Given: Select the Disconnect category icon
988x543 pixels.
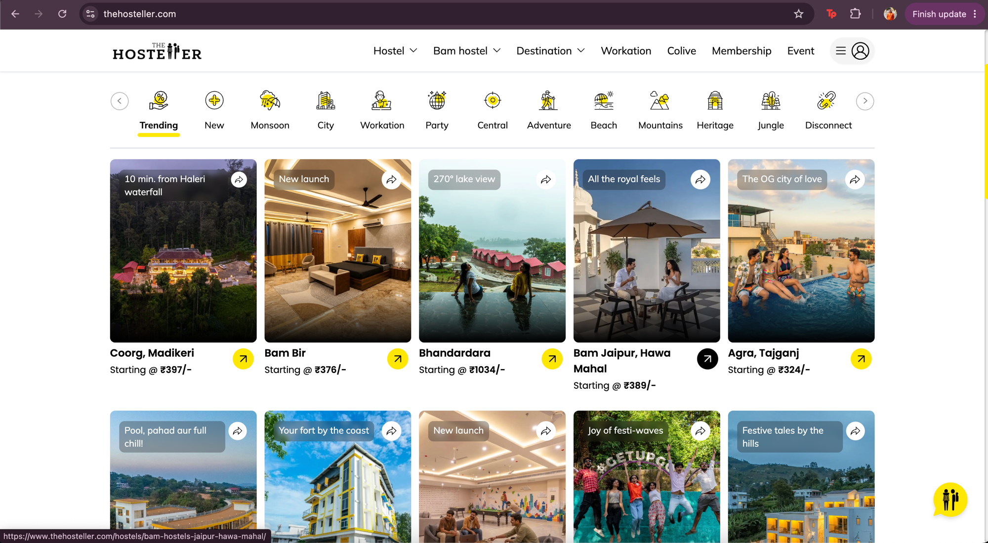Looking at the screenshot, I should [x=826, y=100].
